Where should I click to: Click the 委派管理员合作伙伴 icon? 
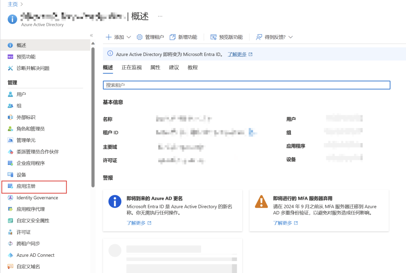10,152
